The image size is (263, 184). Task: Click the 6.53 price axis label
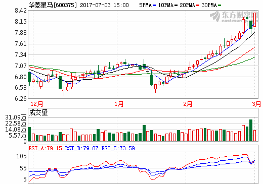(21, 88)
